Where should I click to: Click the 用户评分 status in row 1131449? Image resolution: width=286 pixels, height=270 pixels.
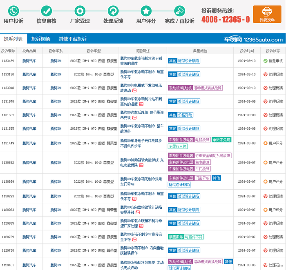273,143
